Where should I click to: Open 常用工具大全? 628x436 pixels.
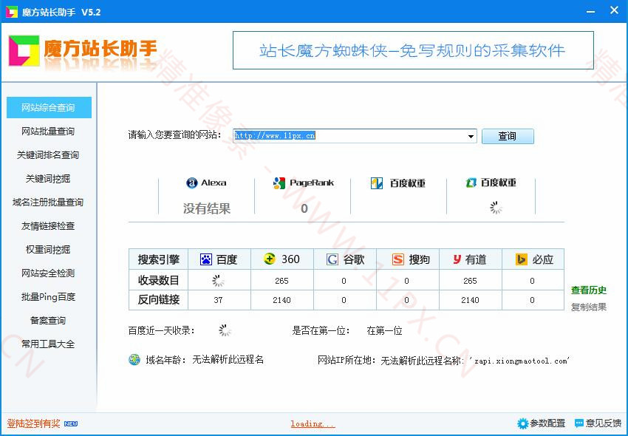coord(48,344)
